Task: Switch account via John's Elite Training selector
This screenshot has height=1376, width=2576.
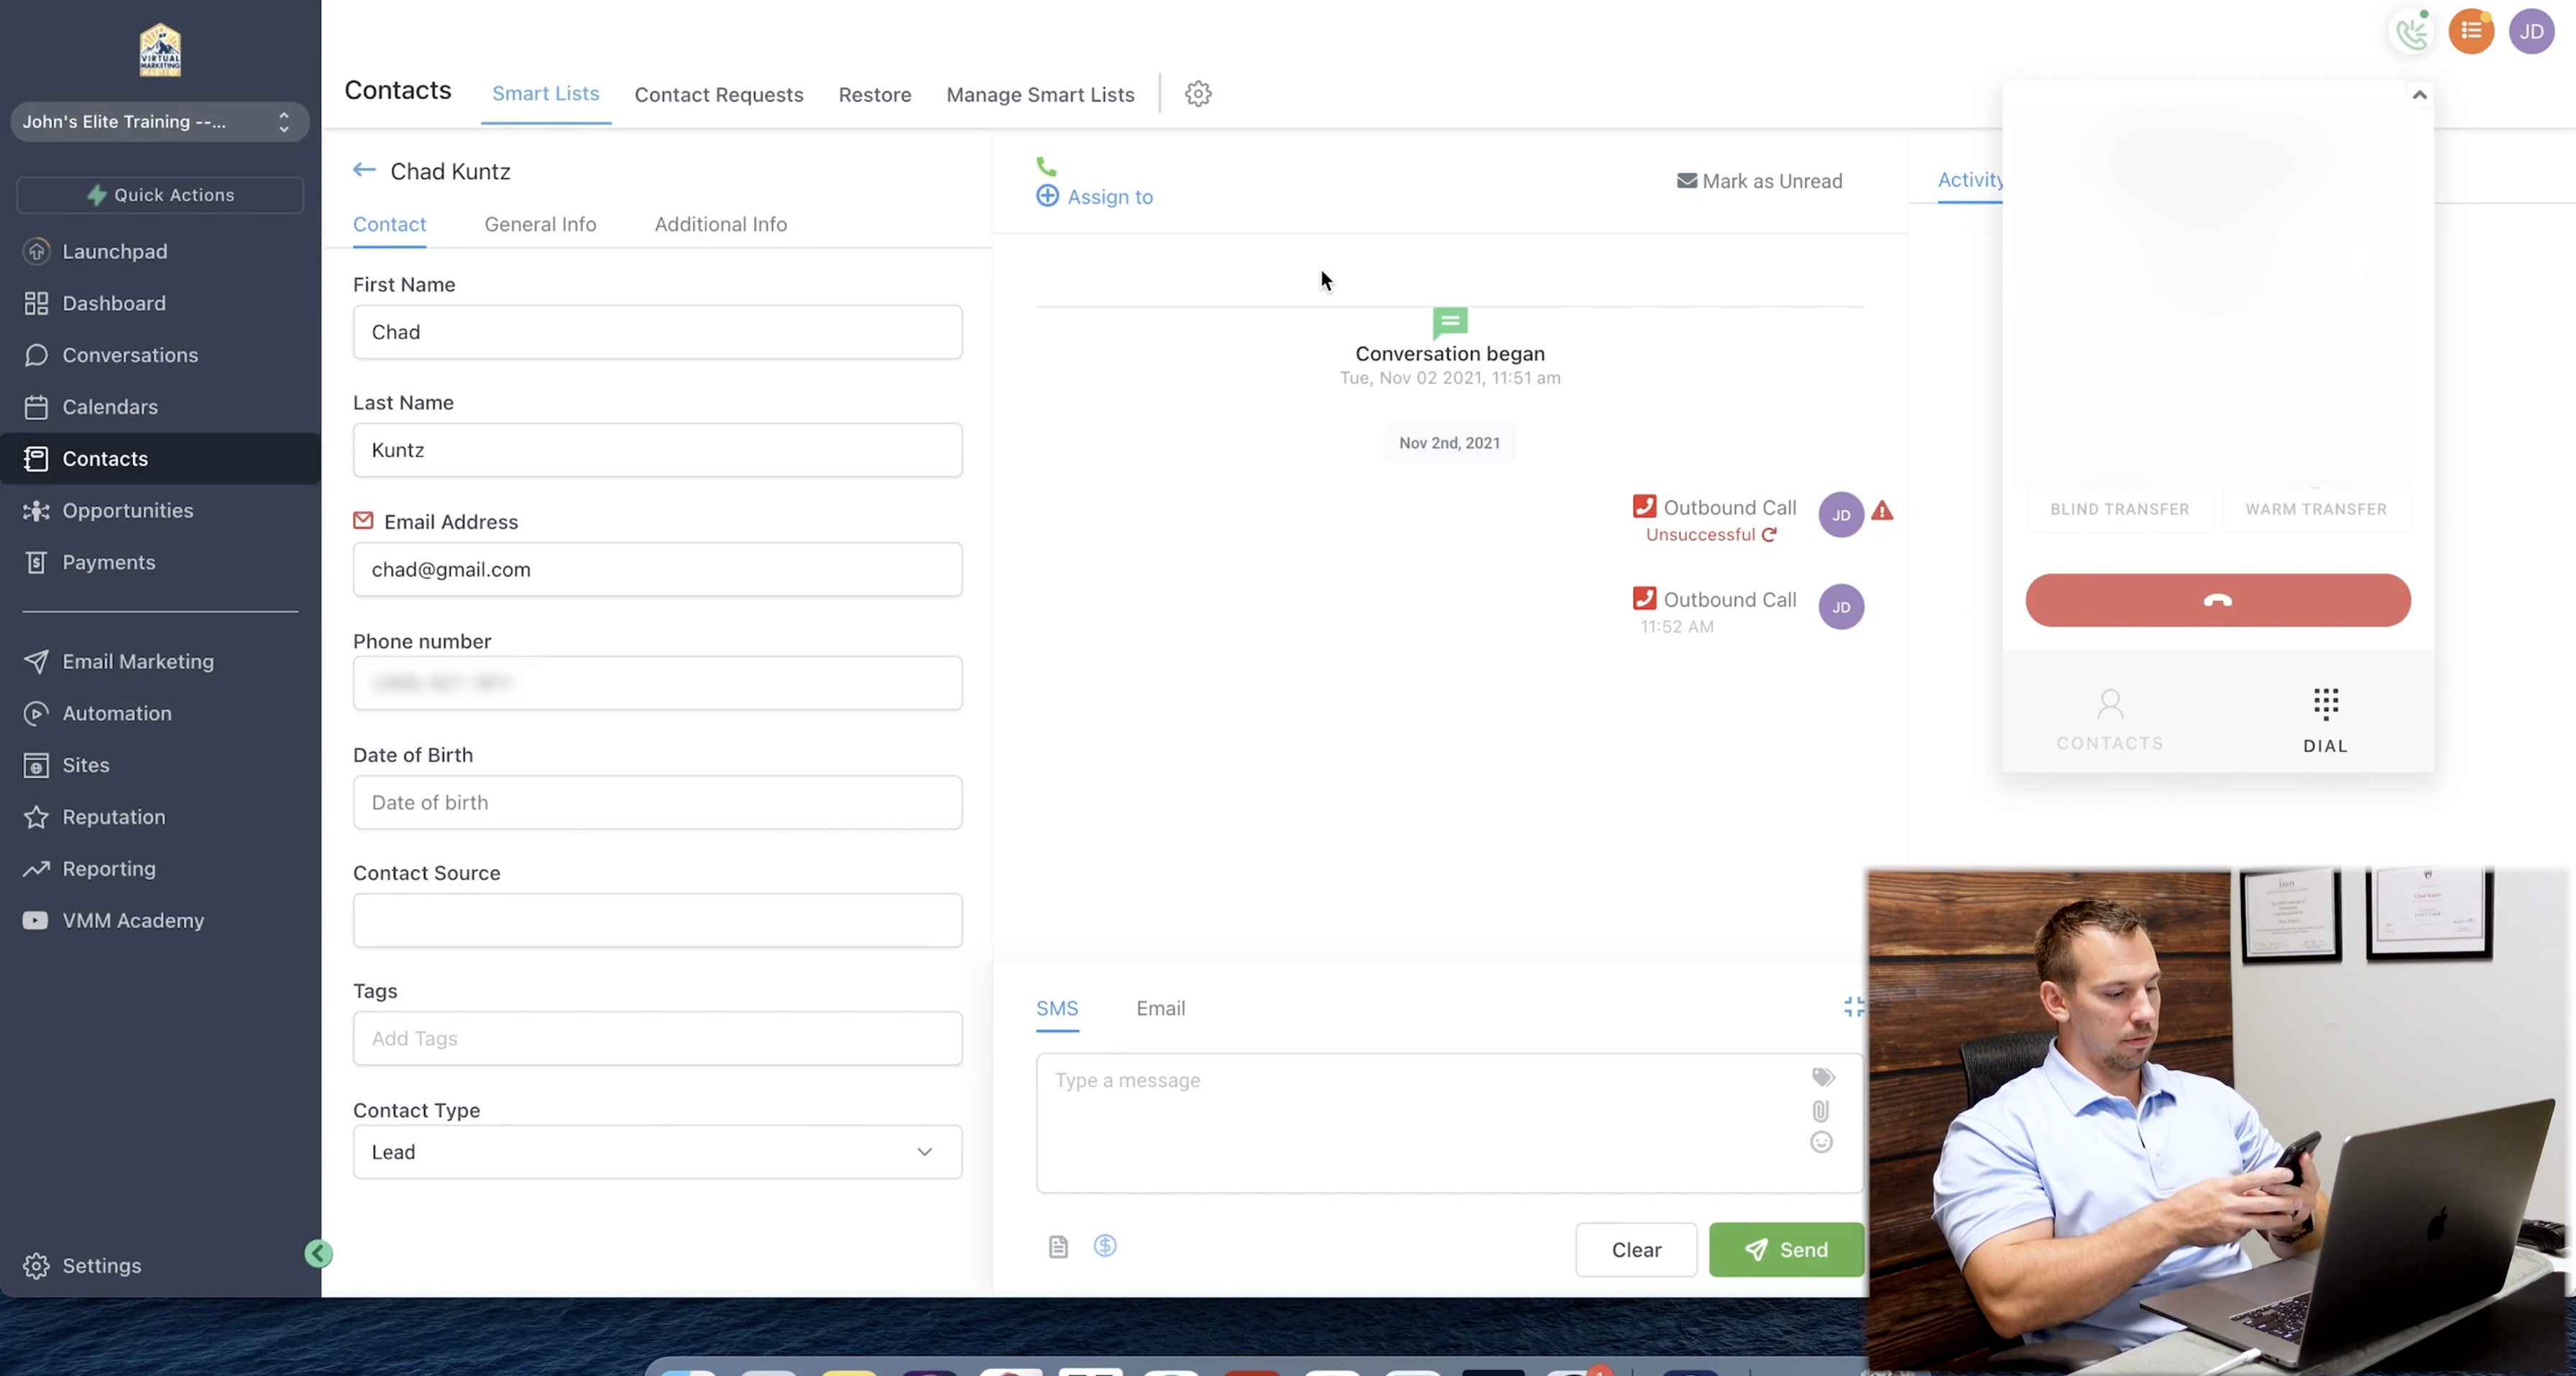Action: [x=159, y=121]
